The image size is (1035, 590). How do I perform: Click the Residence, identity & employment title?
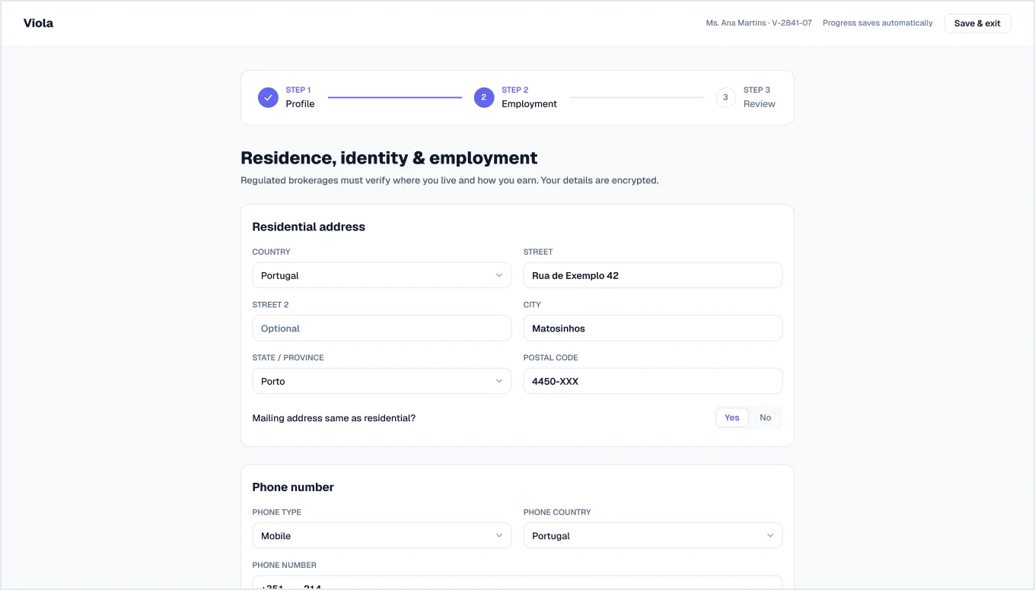click(x=389, y=158)
